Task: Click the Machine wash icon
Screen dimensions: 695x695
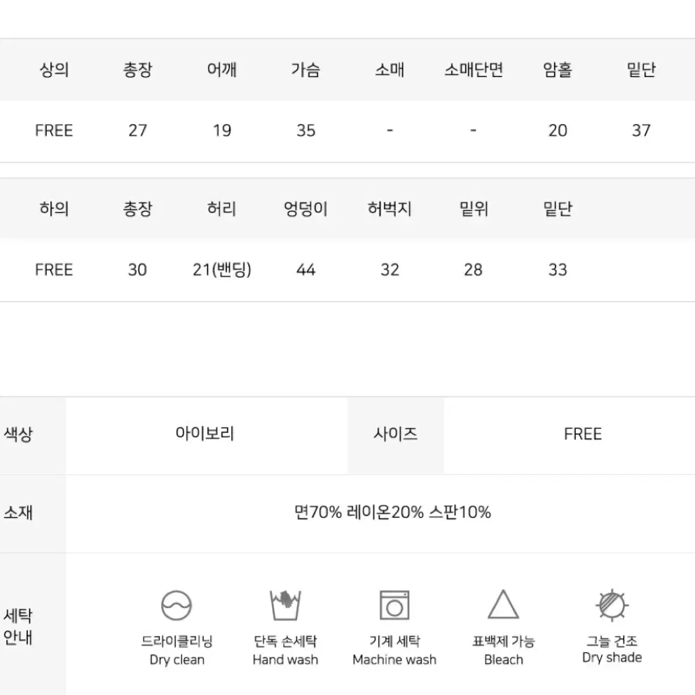Action: pos(394,605)
